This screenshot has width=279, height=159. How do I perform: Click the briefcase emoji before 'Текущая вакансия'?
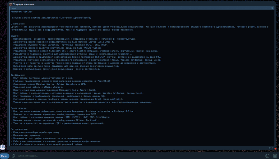pyautogui.click(x=11, y=4)
